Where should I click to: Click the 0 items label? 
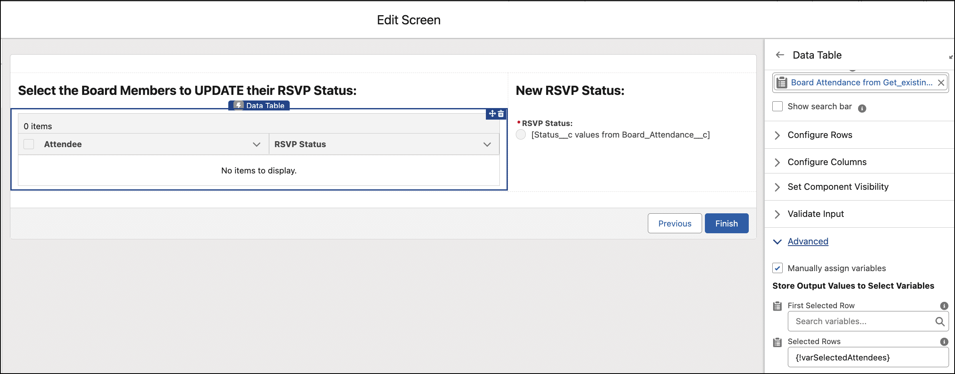(x=38, y=126)
